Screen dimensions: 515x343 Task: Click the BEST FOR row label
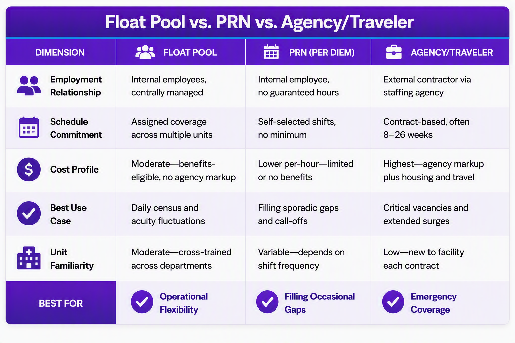coord(61,303)
